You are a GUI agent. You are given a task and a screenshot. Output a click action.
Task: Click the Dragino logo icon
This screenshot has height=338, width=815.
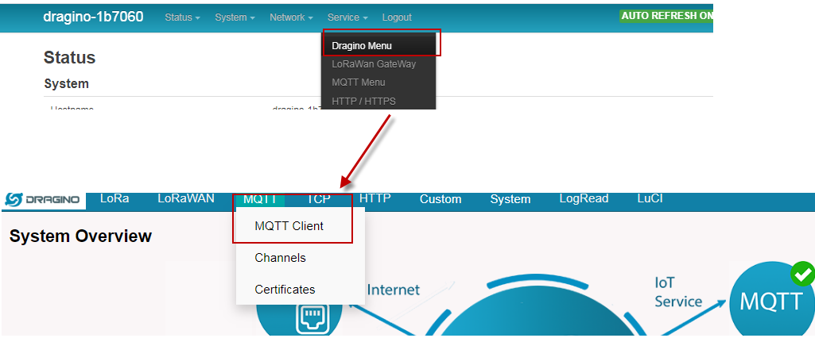pyautogui.click(x=44, y=200)
